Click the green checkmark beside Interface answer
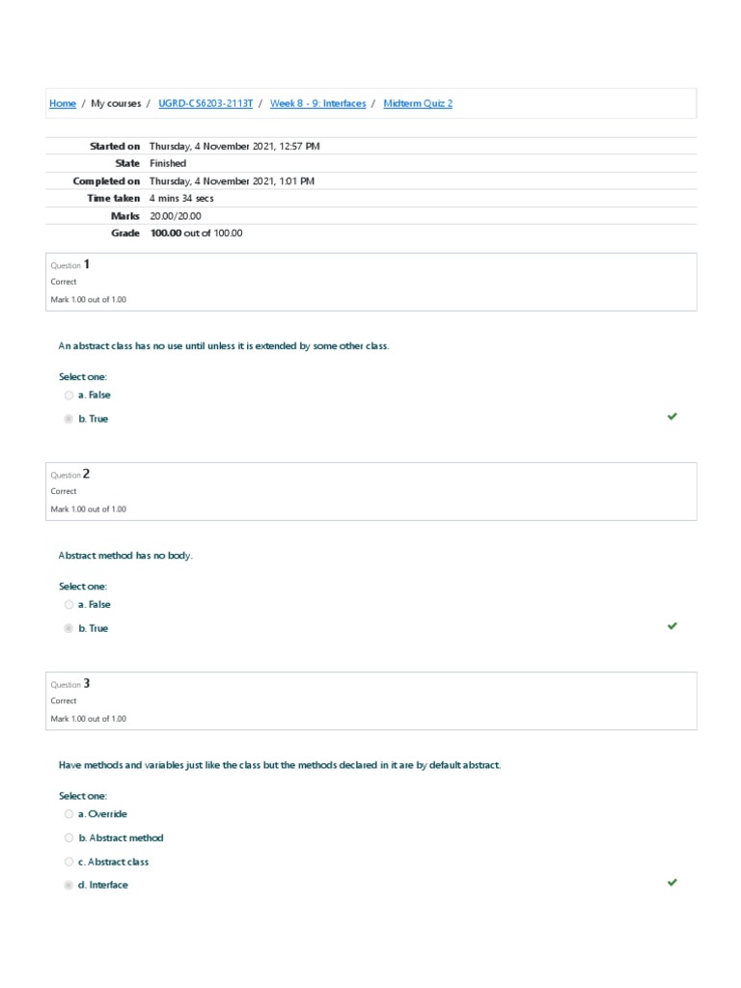 tap(672, 882)
